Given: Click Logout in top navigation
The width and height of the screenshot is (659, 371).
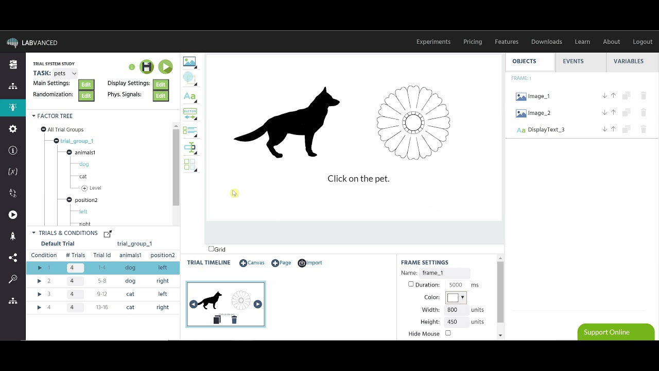Looking at the screenshot, I should (643, 42).
